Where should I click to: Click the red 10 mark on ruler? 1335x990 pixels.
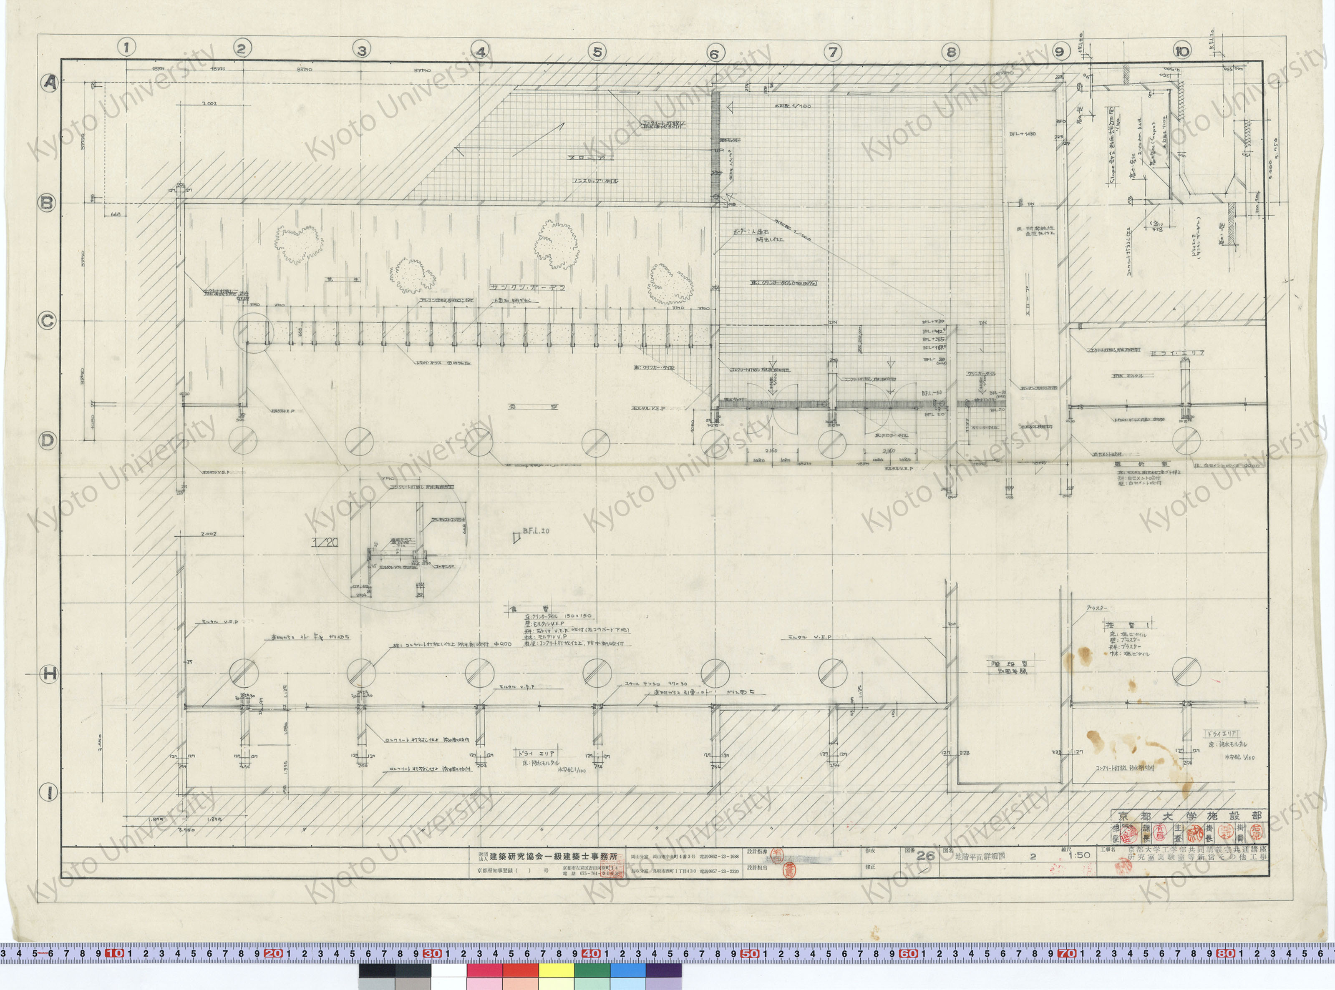click(x=114, y=953)
